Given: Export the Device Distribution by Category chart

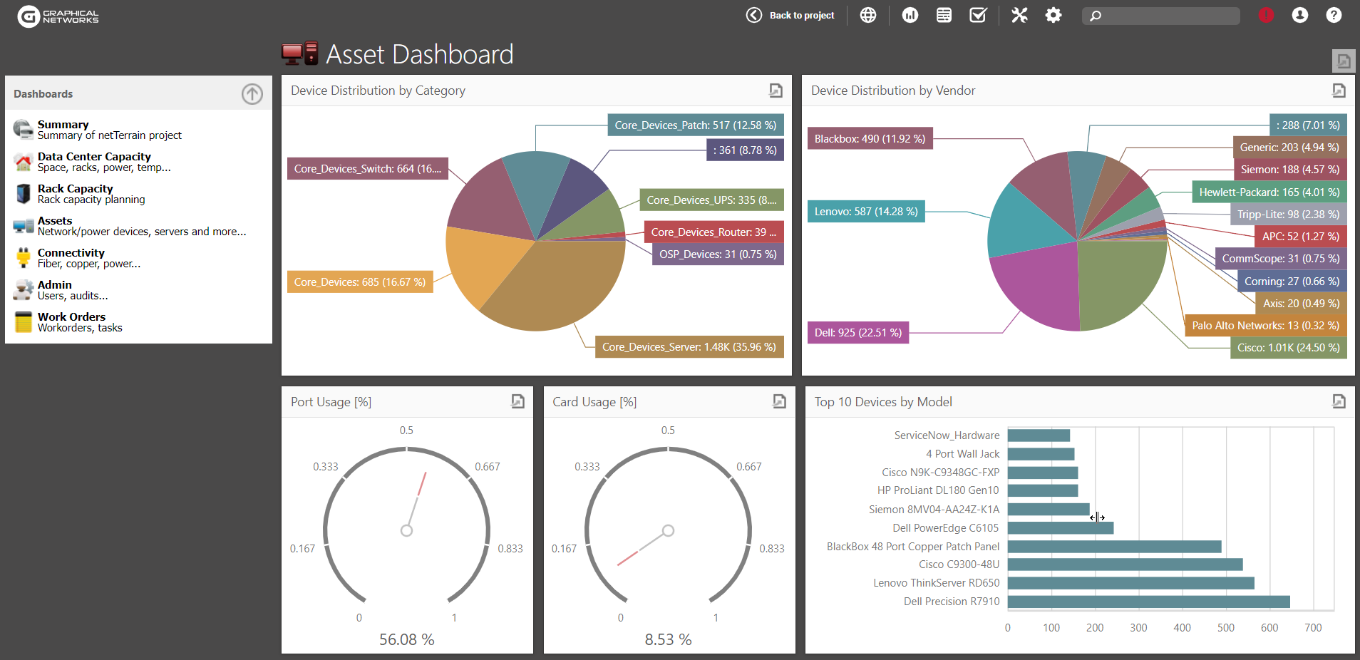Looking at the screenshot, I should click(776, 91).
